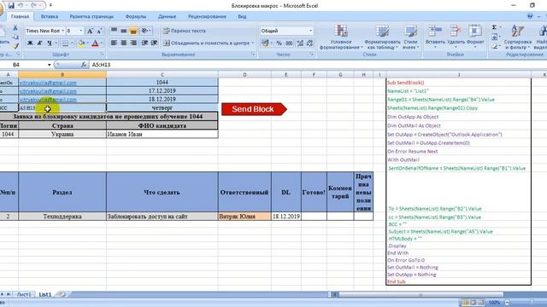
Task: Increase cell indent
Action: [x=154, y=43]
